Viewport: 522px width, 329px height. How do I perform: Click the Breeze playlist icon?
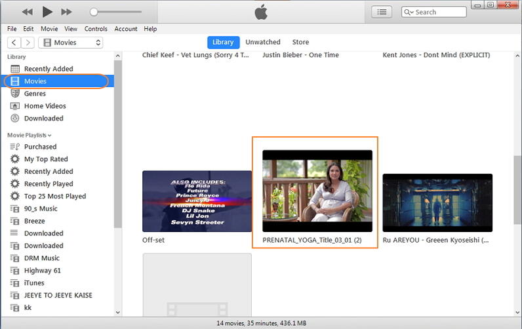click(15, 221)
